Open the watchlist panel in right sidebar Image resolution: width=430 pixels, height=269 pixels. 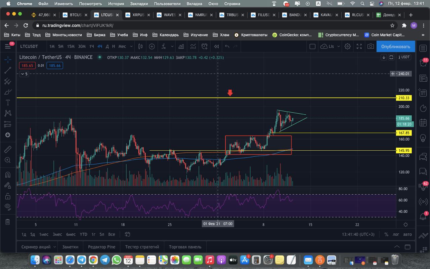tap(423, 49)
